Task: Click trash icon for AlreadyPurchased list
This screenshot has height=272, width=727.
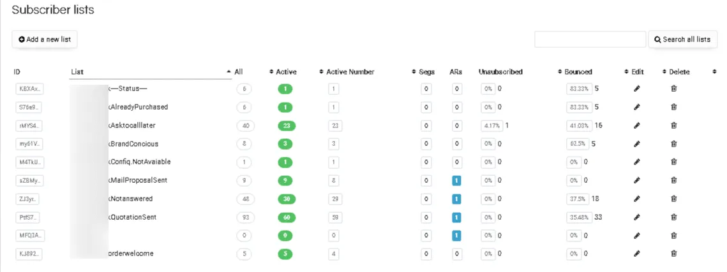Action: pyautogui.click(x=674, y=107)
